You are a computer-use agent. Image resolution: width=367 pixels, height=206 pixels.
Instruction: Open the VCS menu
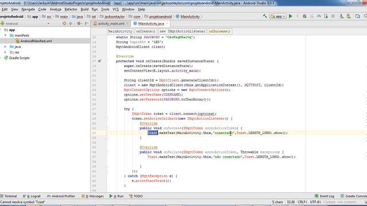click(x=116, y=9)
